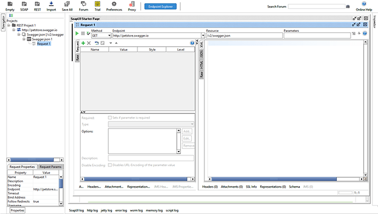Submit request with green play arrow

(x=77, y=33)
